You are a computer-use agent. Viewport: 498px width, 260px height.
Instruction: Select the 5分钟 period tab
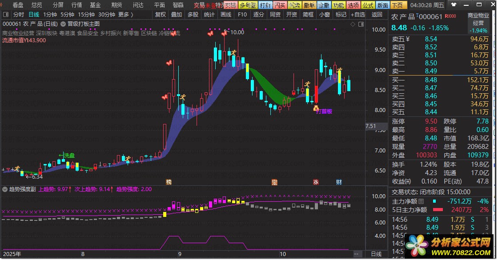point(67,15)
